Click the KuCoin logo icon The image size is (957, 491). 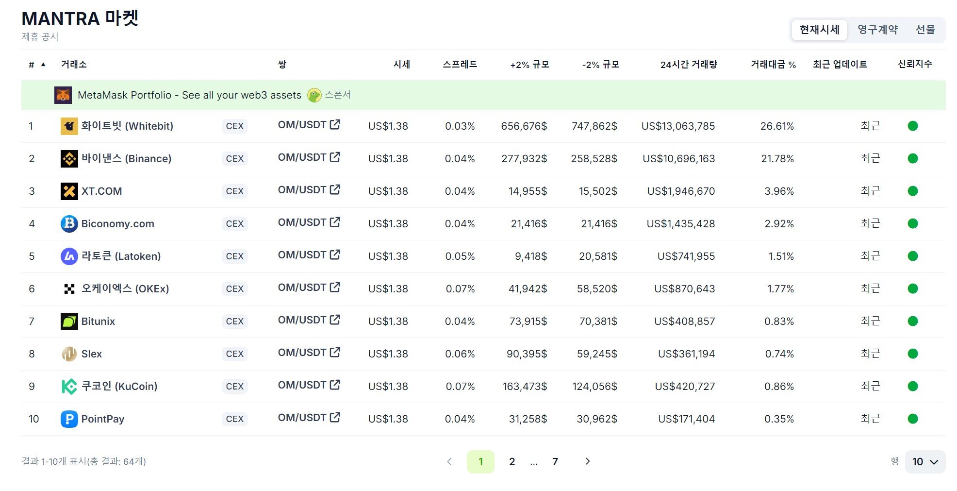click(x=69, y=387)
